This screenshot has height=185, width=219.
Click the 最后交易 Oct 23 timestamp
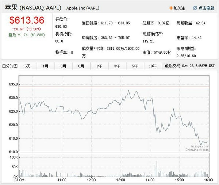[x=190, y=66]
